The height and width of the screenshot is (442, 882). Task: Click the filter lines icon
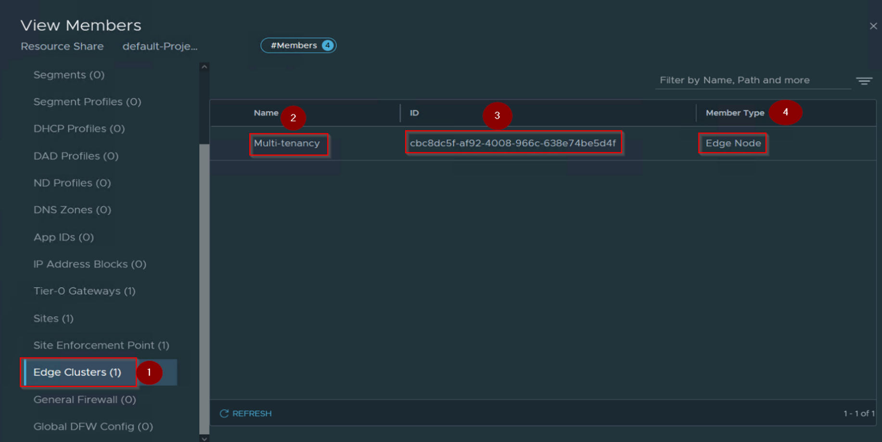tap(864, 81)
